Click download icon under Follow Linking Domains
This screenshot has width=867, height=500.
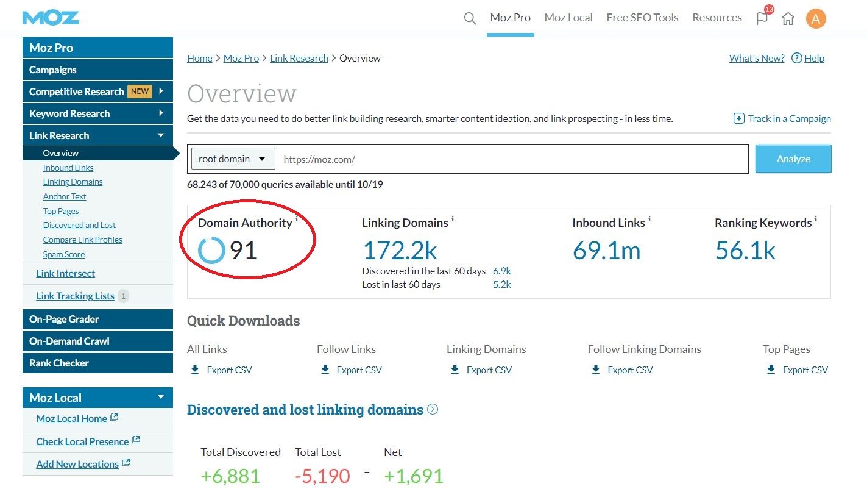(x=596, y=370)
